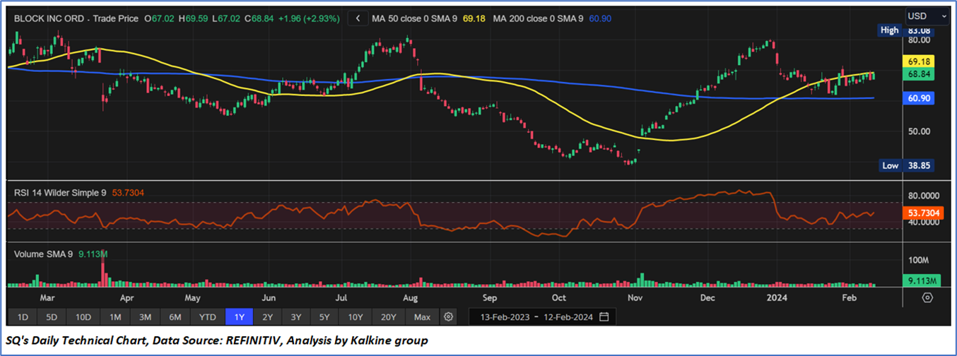Open the USD currency dropdown
957x356 pixels.
click(x=927, y=16)
